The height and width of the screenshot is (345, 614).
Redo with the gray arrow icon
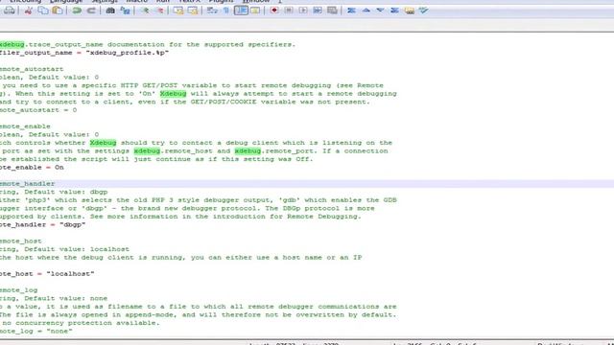(x=91, y=11)
